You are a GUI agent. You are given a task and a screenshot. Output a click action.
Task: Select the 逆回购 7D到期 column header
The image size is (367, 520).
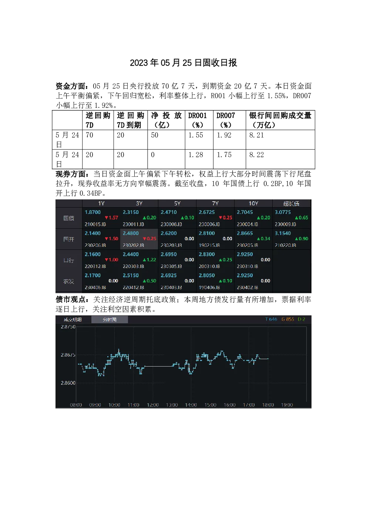[x=131, y=120]
